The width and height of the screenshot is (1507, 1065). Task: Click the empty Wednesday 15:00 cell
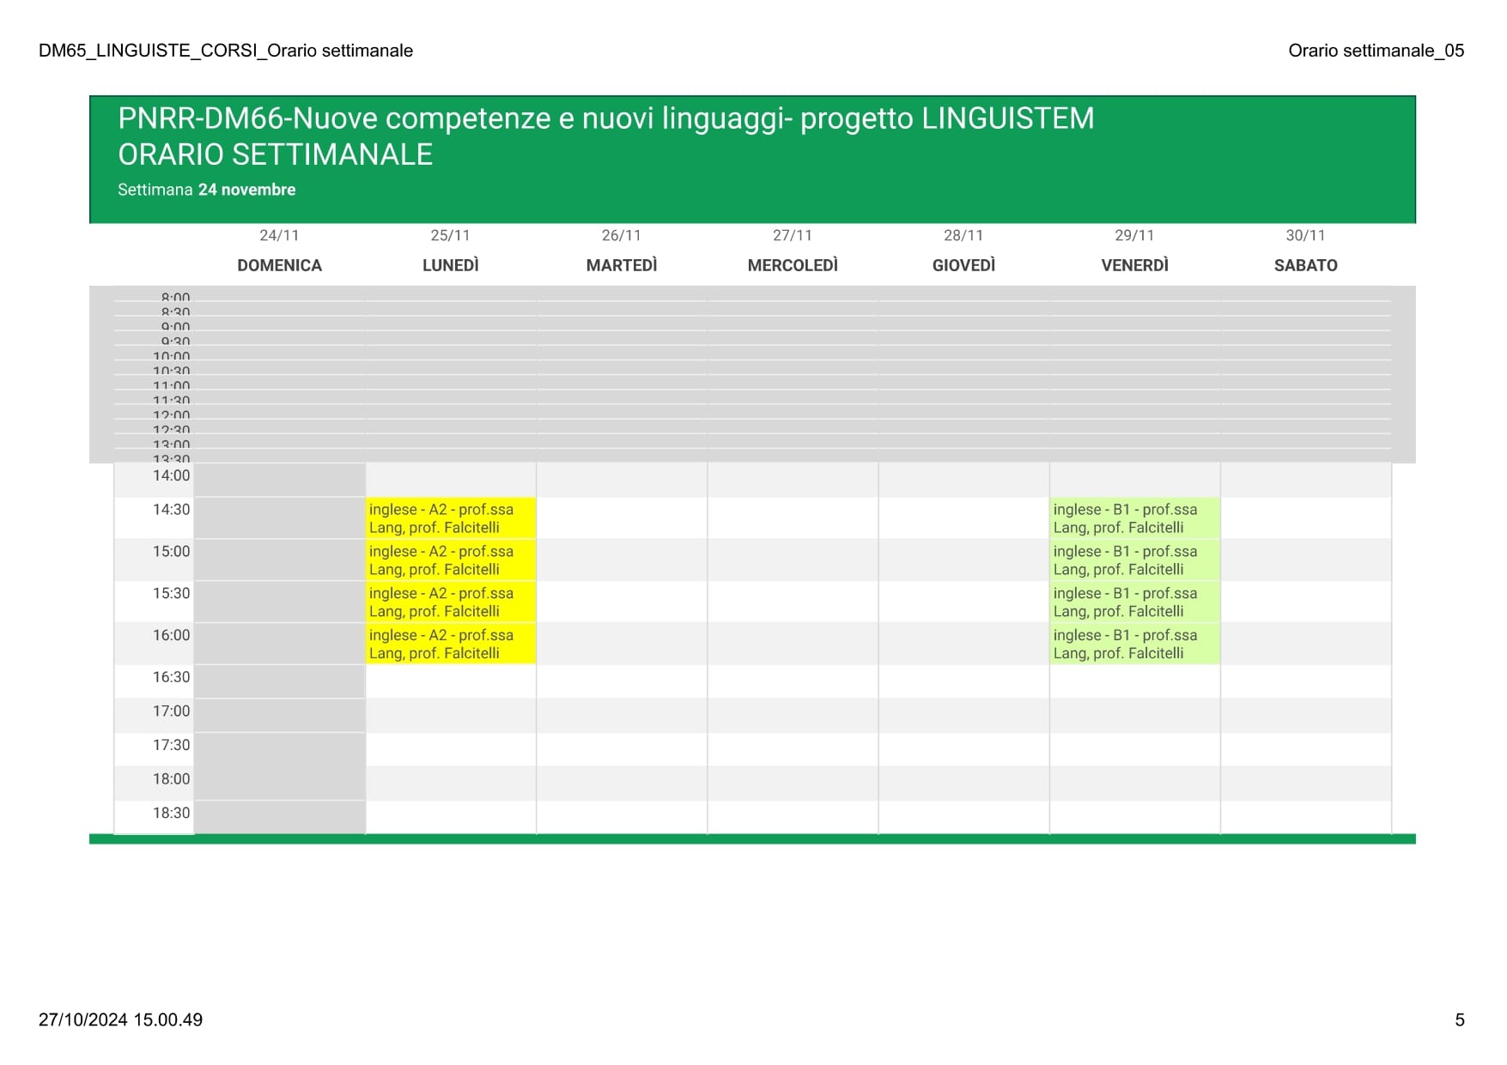(x=793, y=560)
